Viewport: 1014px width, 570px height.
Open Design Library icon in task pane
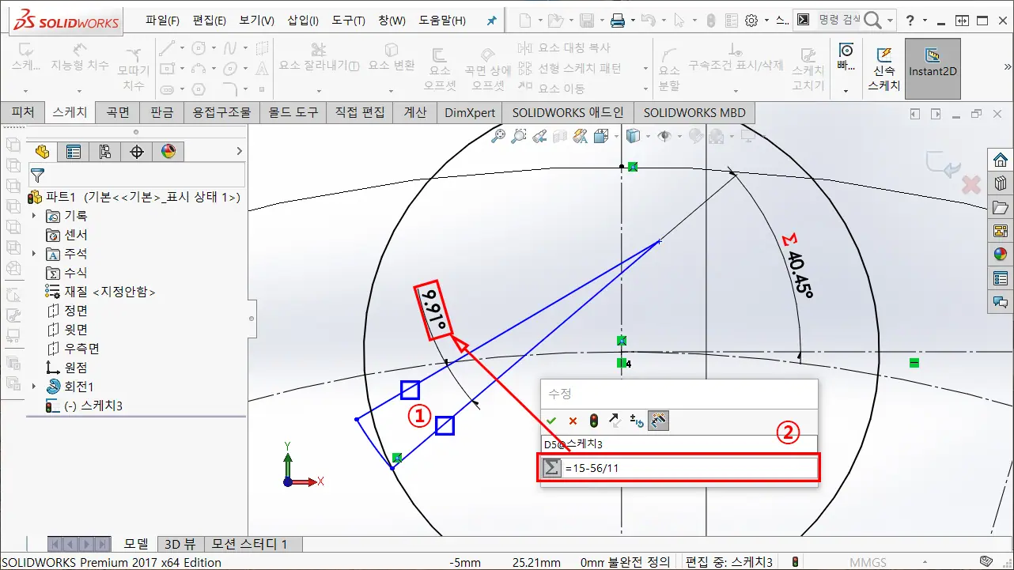(1001, 183)
